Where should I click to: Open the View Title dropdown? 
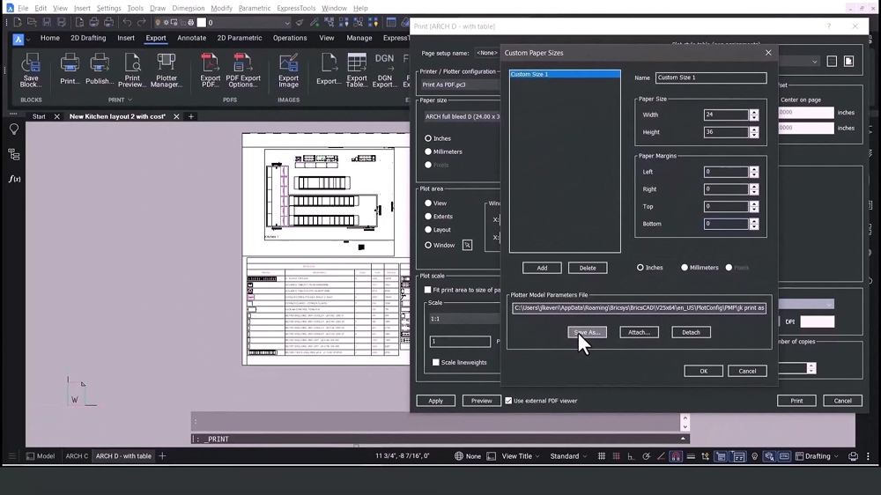click(521, 456)
